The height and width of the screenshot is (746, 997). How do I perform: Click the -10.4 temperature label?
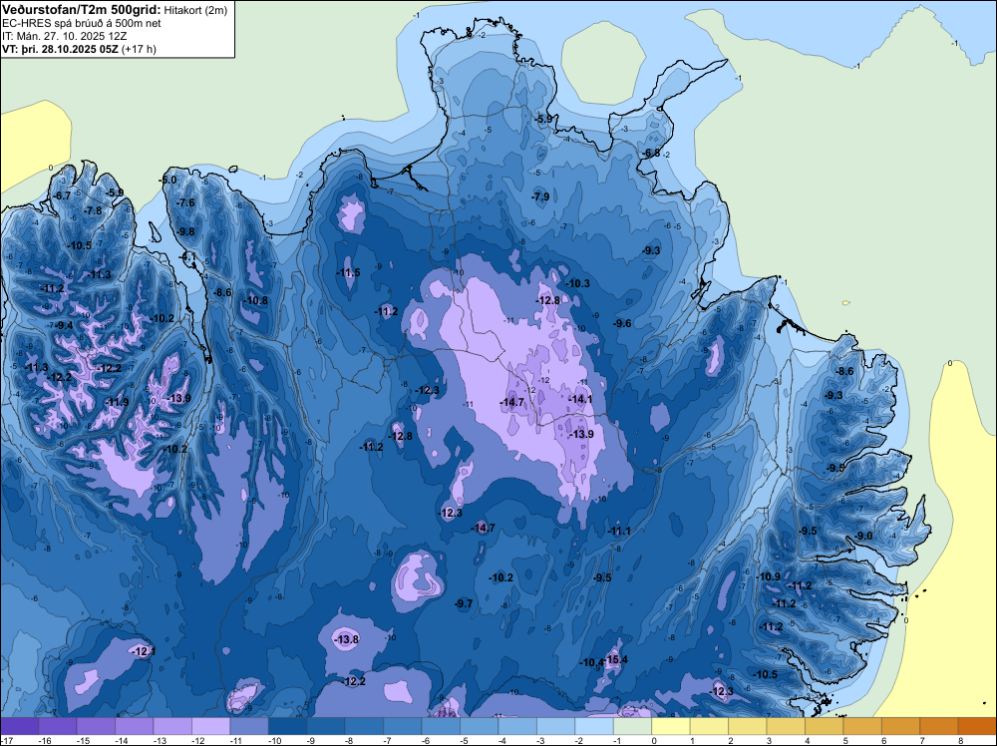[591, 662]
